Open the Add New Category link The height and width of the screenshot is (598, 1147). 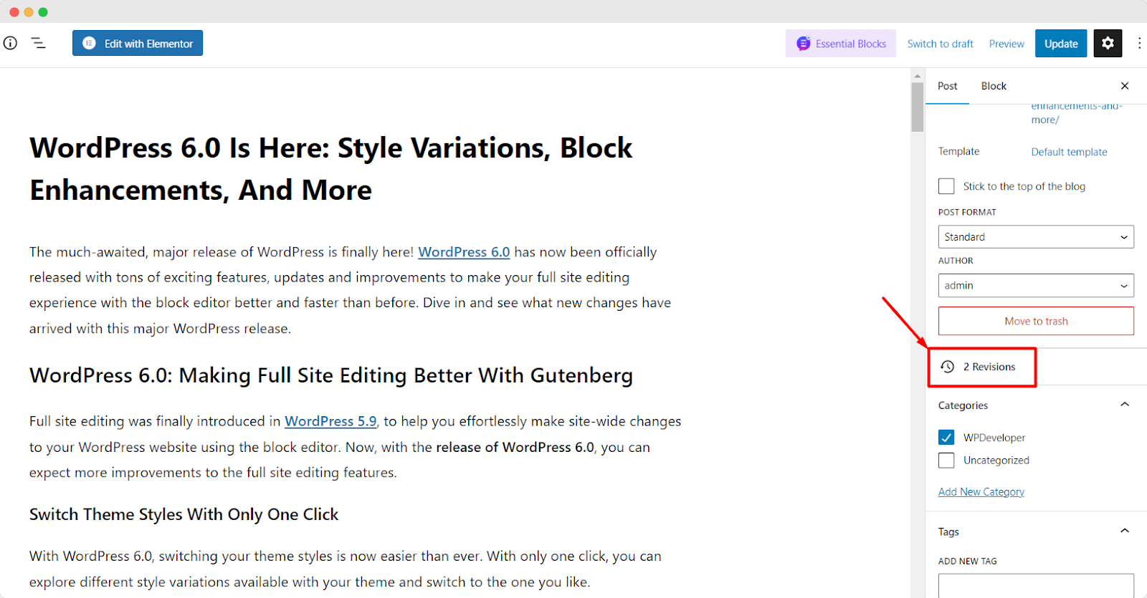pos(981,491)
